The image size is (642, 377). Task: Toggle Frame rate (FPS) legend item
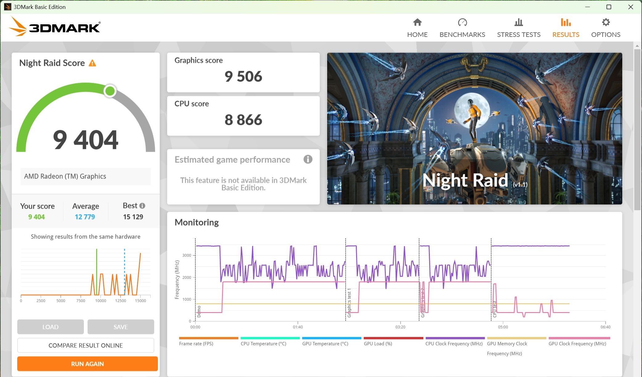(x=196, y=343)
